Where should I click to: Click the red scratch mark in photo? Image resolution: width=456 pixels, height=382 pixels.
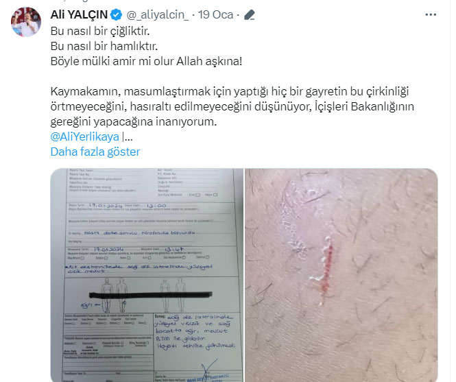coord(328,270)
